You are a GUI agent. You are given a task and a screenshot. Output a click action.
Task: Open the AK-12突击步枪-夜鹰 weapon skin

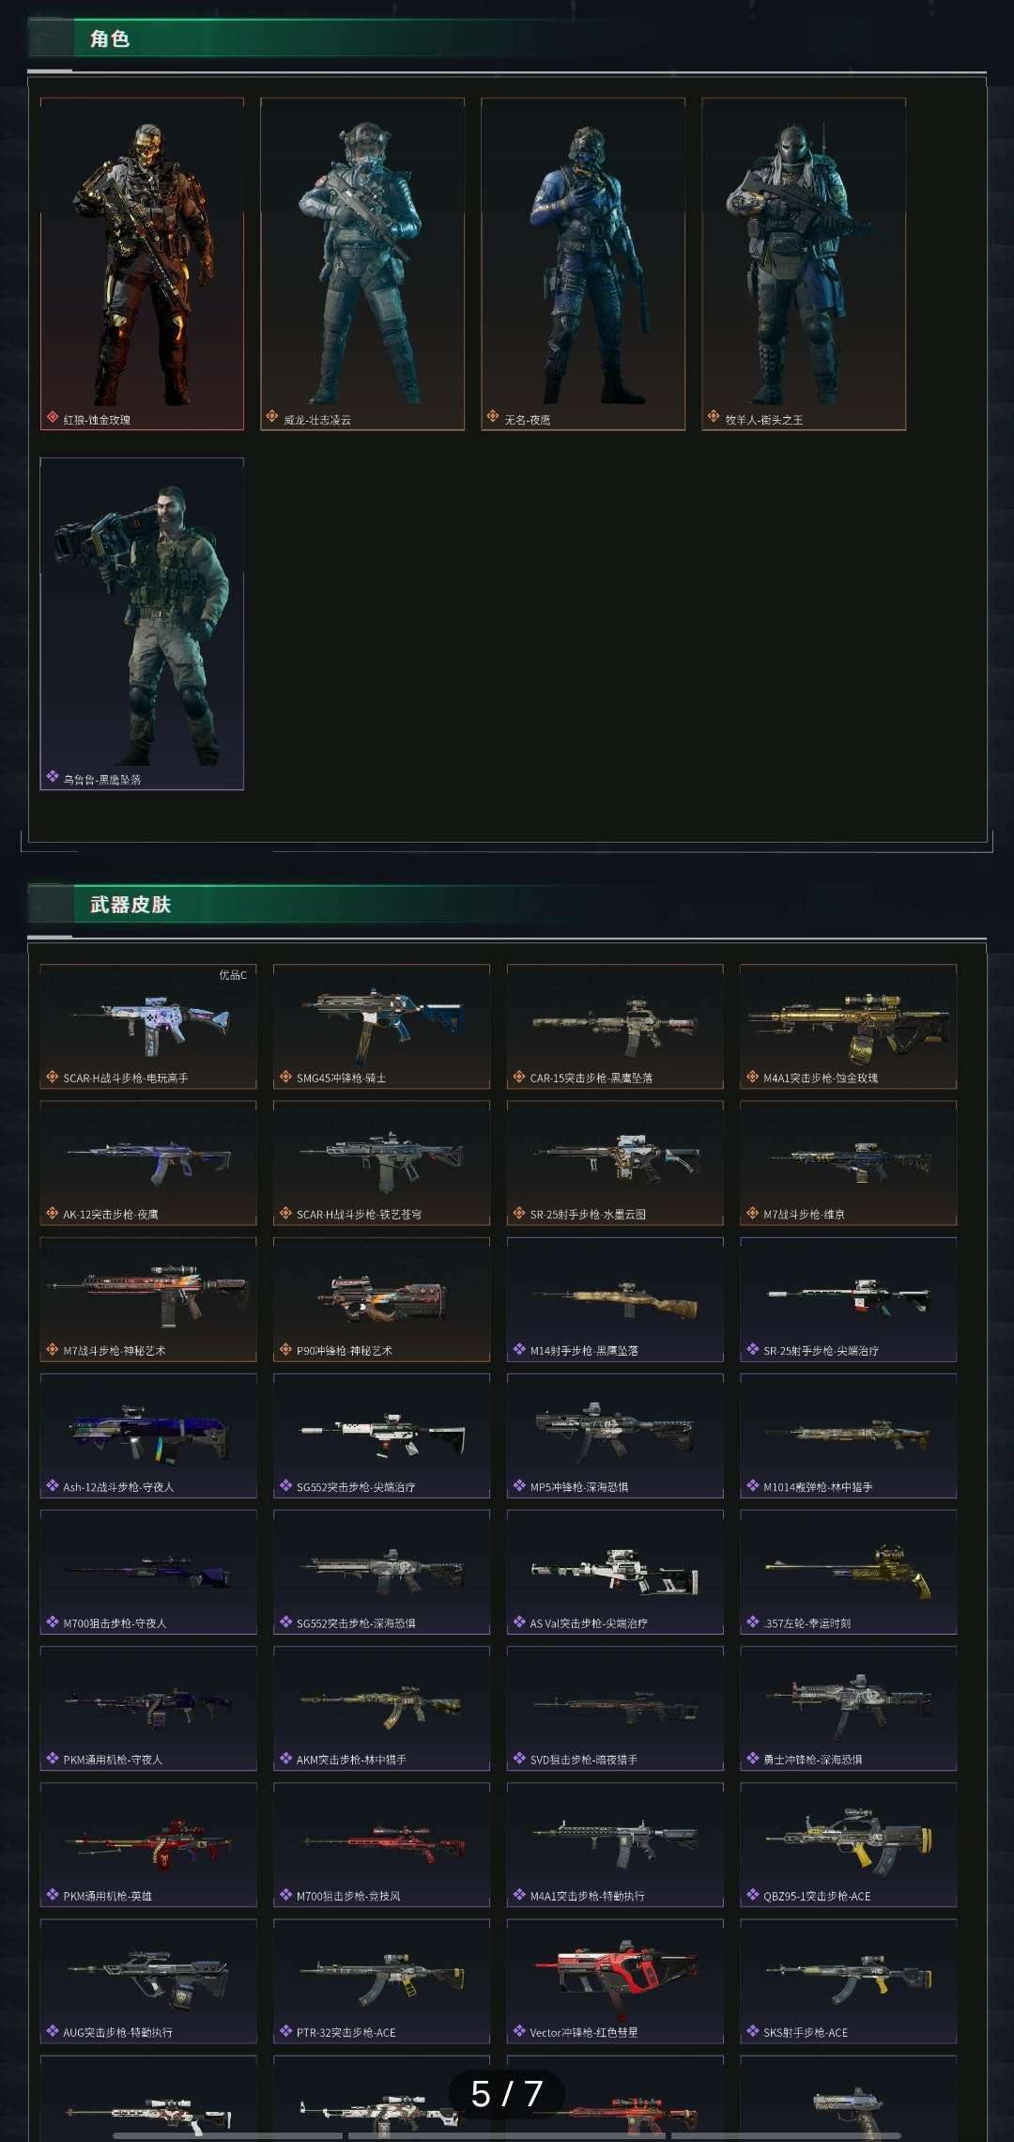click(x=148, y=1163)
